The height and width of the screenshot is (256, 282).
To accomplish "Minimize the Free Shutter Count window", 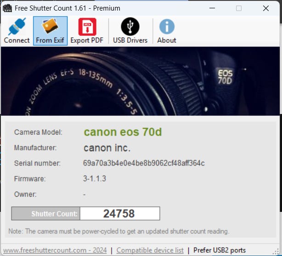I will pos(212,8).
